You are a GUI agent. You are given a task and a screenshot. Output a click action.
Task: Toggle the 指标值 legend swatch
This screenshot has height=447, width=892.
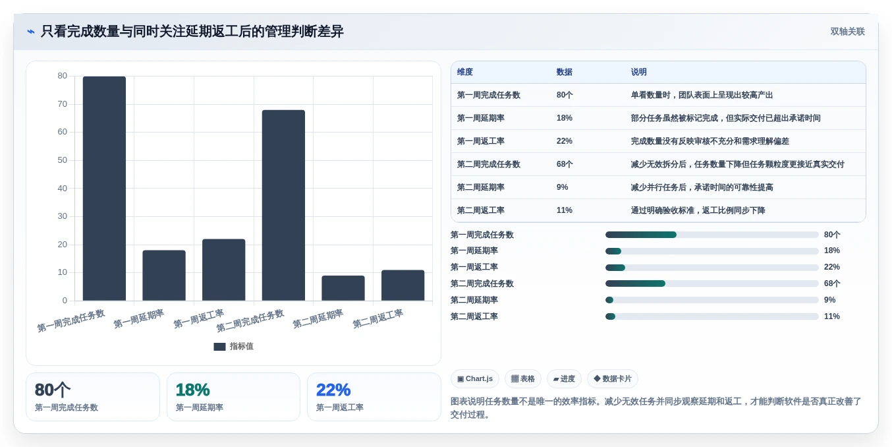point(219,346)
